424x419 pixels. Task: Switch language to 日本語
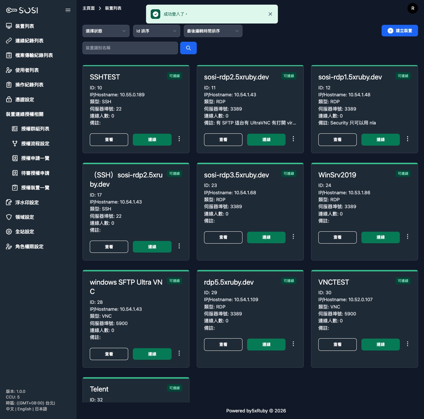click(x=41, y=409)
